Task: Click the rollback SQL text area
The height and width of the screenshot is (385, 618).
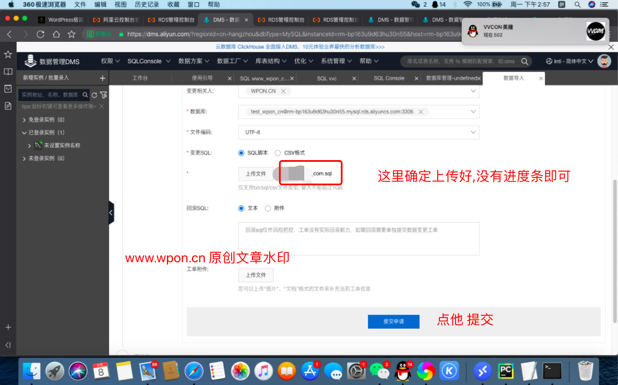Action: click(x=358, y=239)
